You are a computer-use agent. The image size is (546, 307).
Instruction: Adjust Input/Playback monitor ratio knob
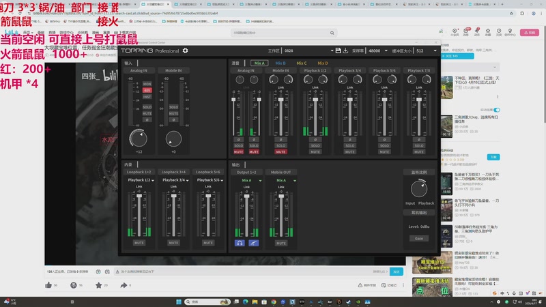tap(419, 189)
